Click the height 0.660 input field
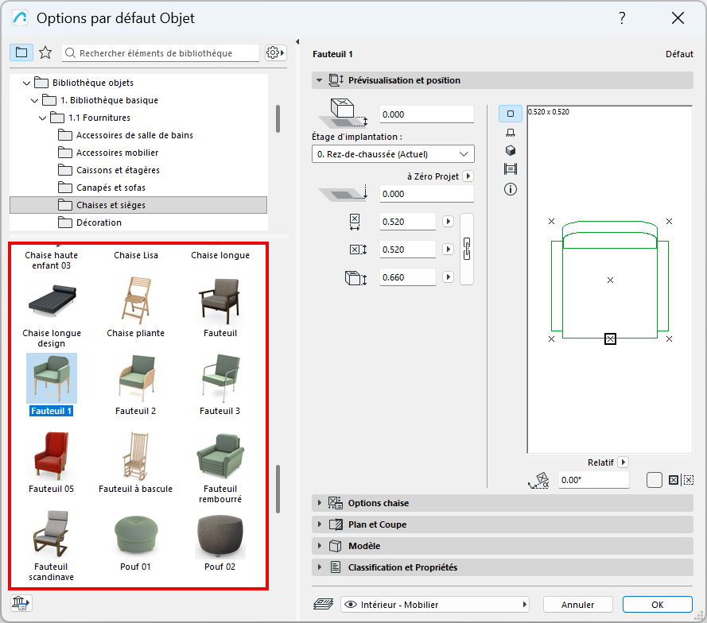The height and width of the screenshot is (623, 707). (408, 277)
